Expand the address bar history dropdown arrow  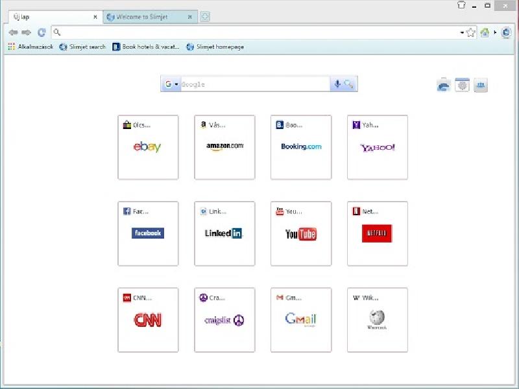coord(462,32)
